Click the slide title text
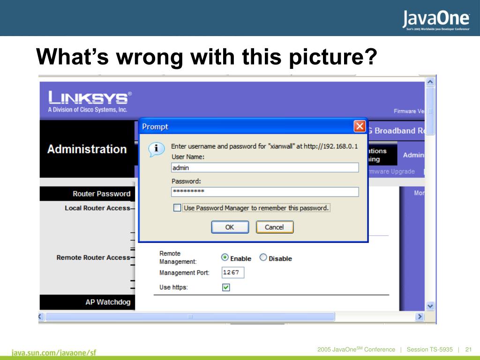The height and width of the screenshot is (360, 480). tap(207, 57)
